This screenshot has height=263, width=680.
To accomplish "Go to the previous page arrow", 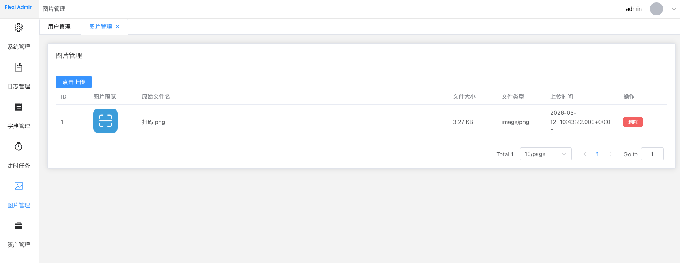I will (584, 154).
